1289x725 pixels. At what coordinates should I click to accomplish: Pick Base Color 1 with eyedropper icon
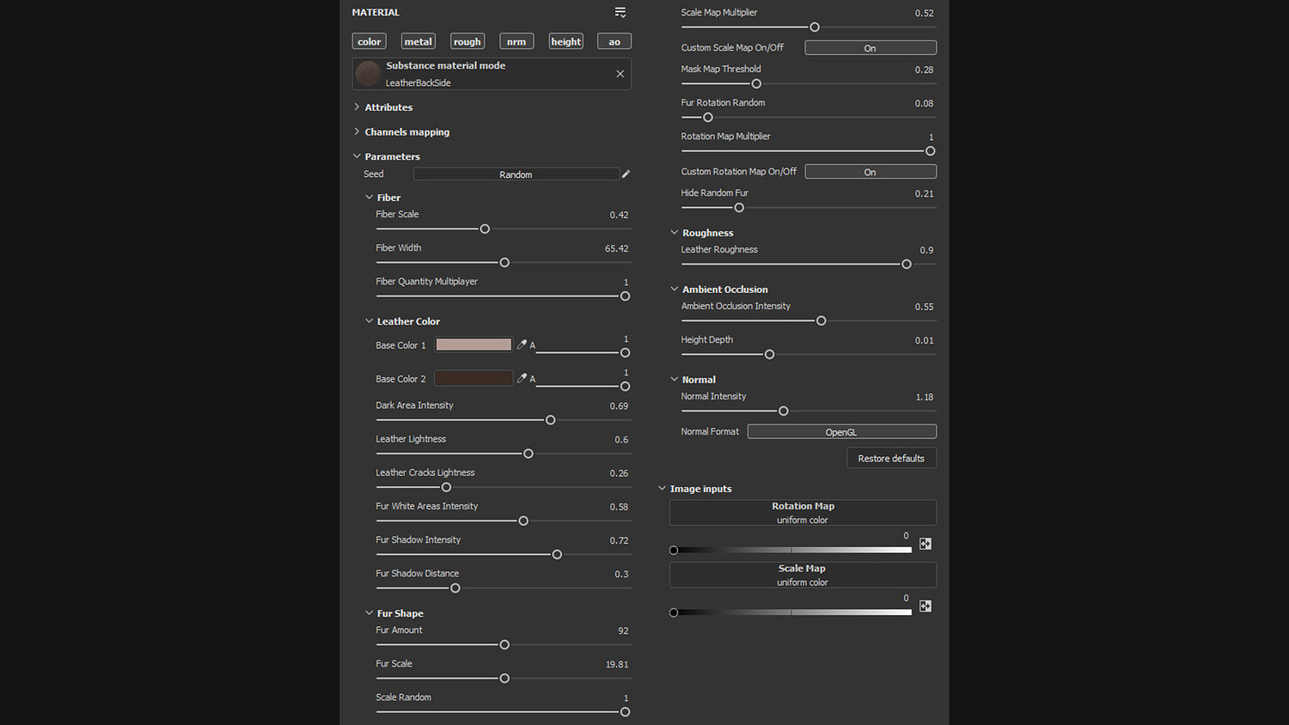522,344
